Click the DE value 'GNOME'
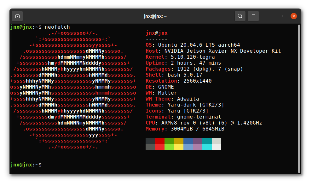 tap(166, 87)
